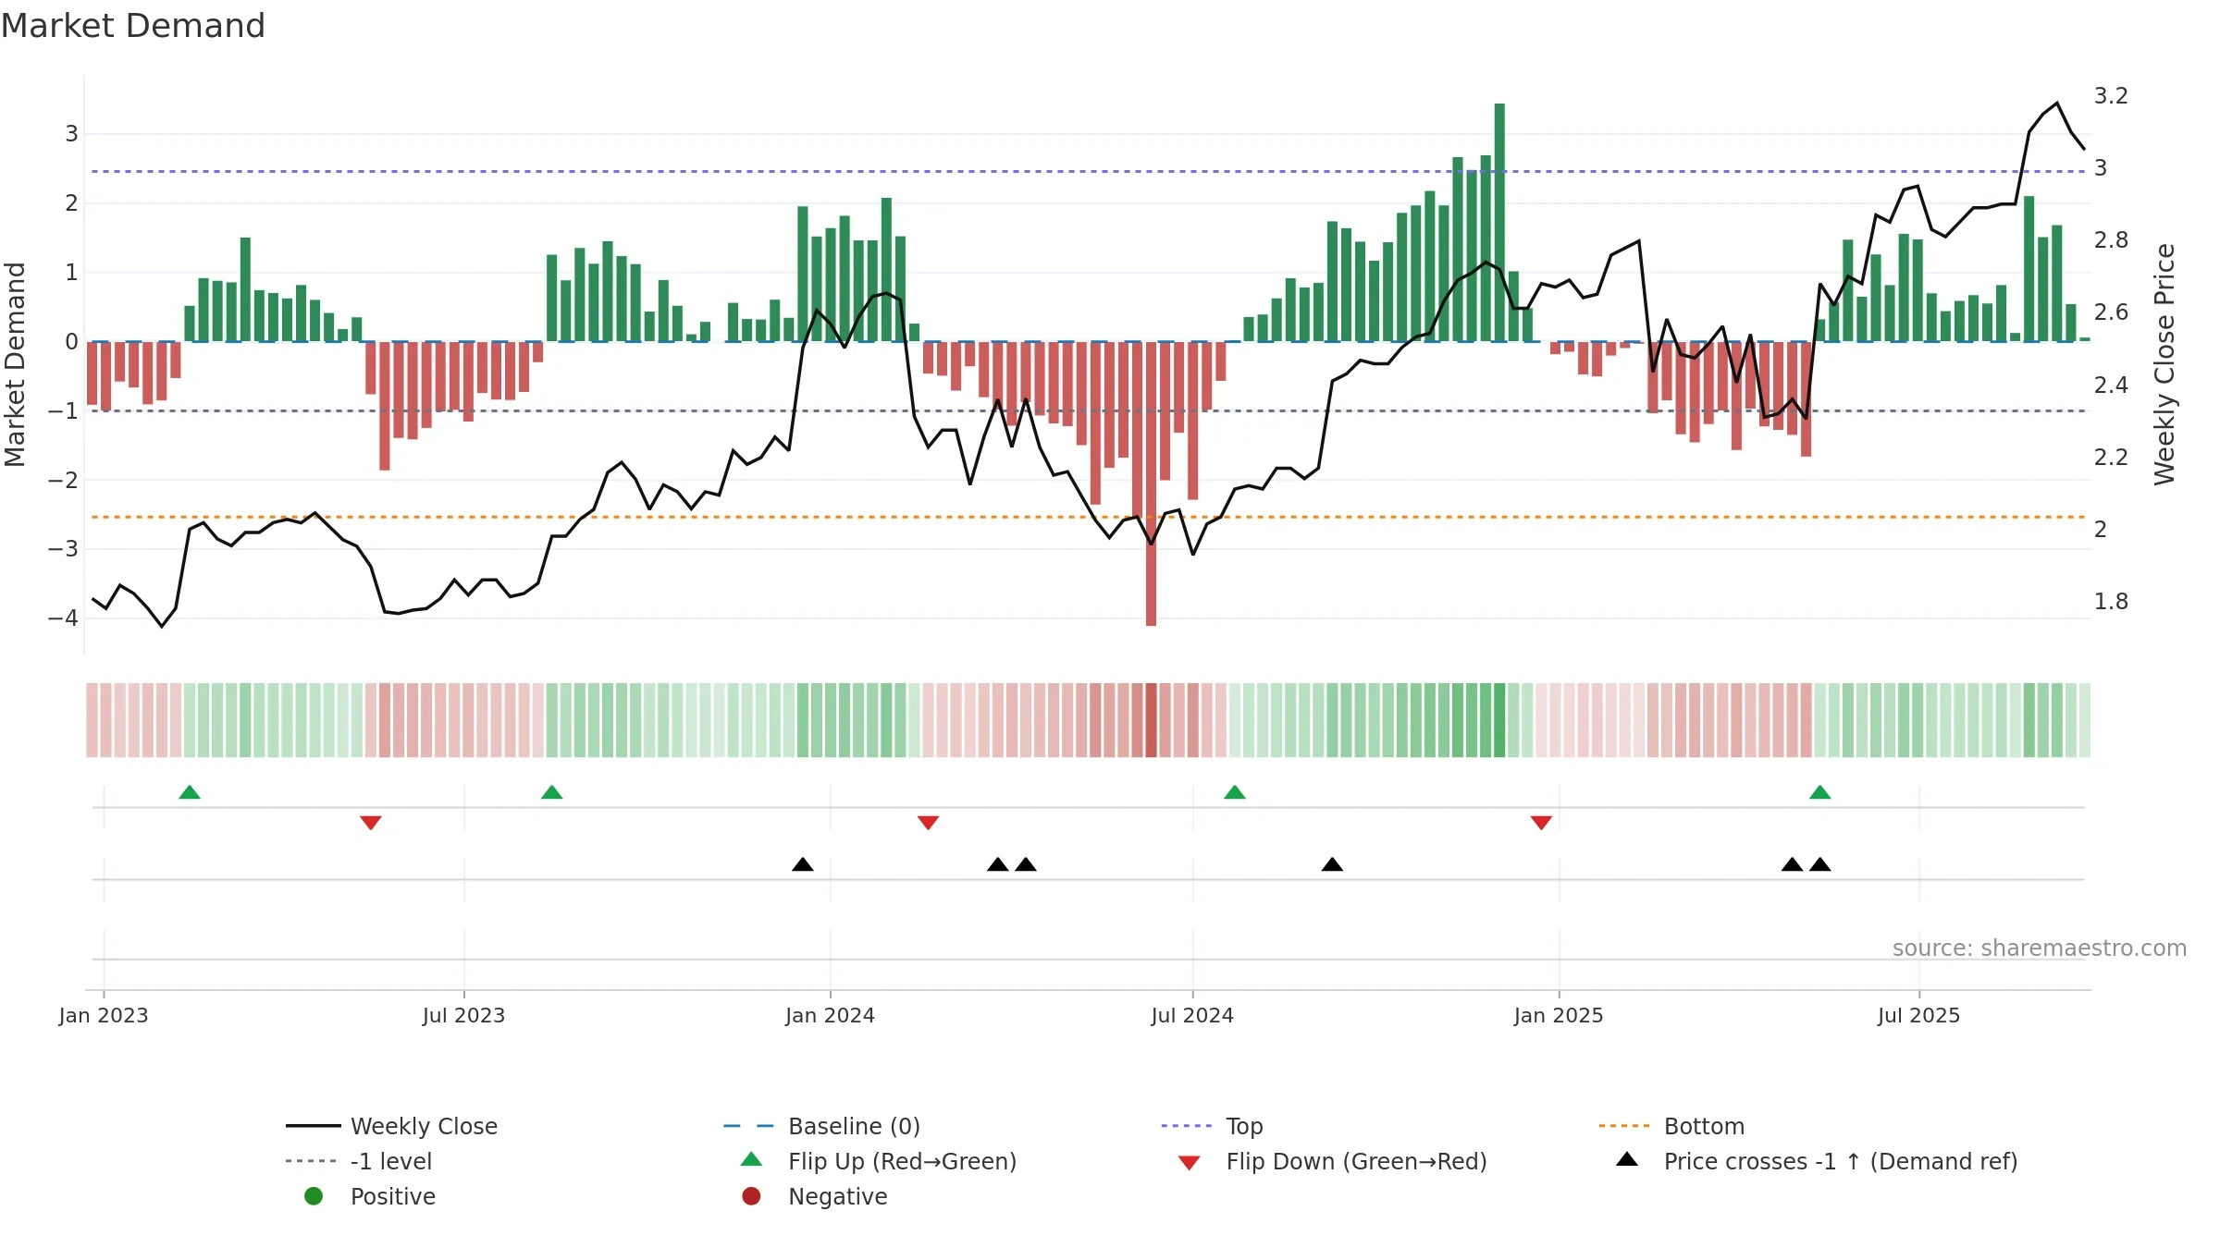Click the red flip-down marker before Jul 2023
The height and width of the screenshot is (1248, 2220).
coord(371,823)
